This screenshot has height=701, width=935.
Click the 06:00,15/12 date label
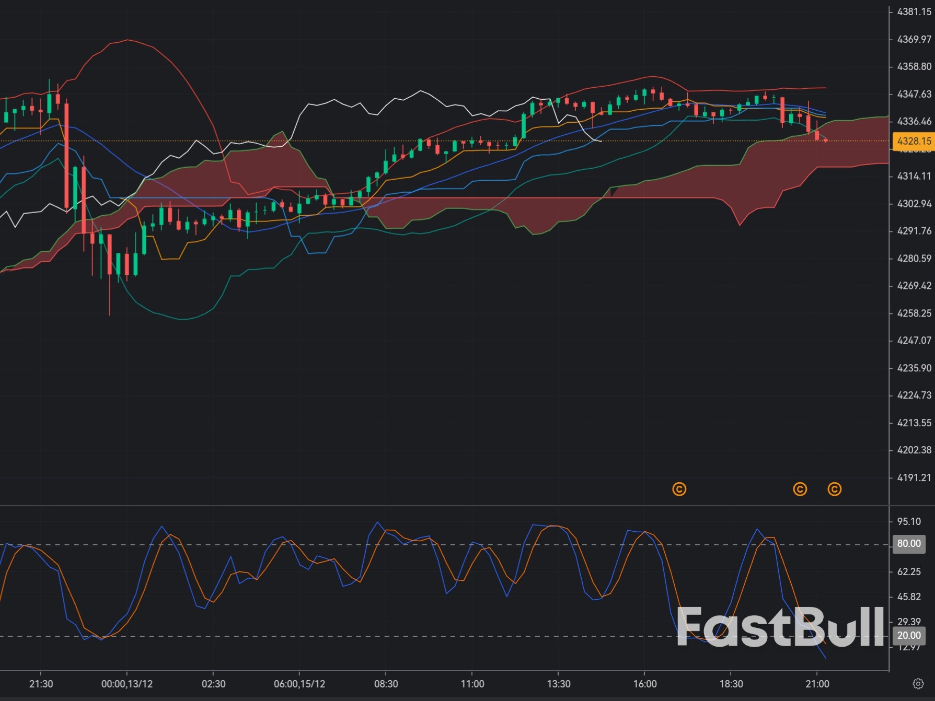(299, 684)
